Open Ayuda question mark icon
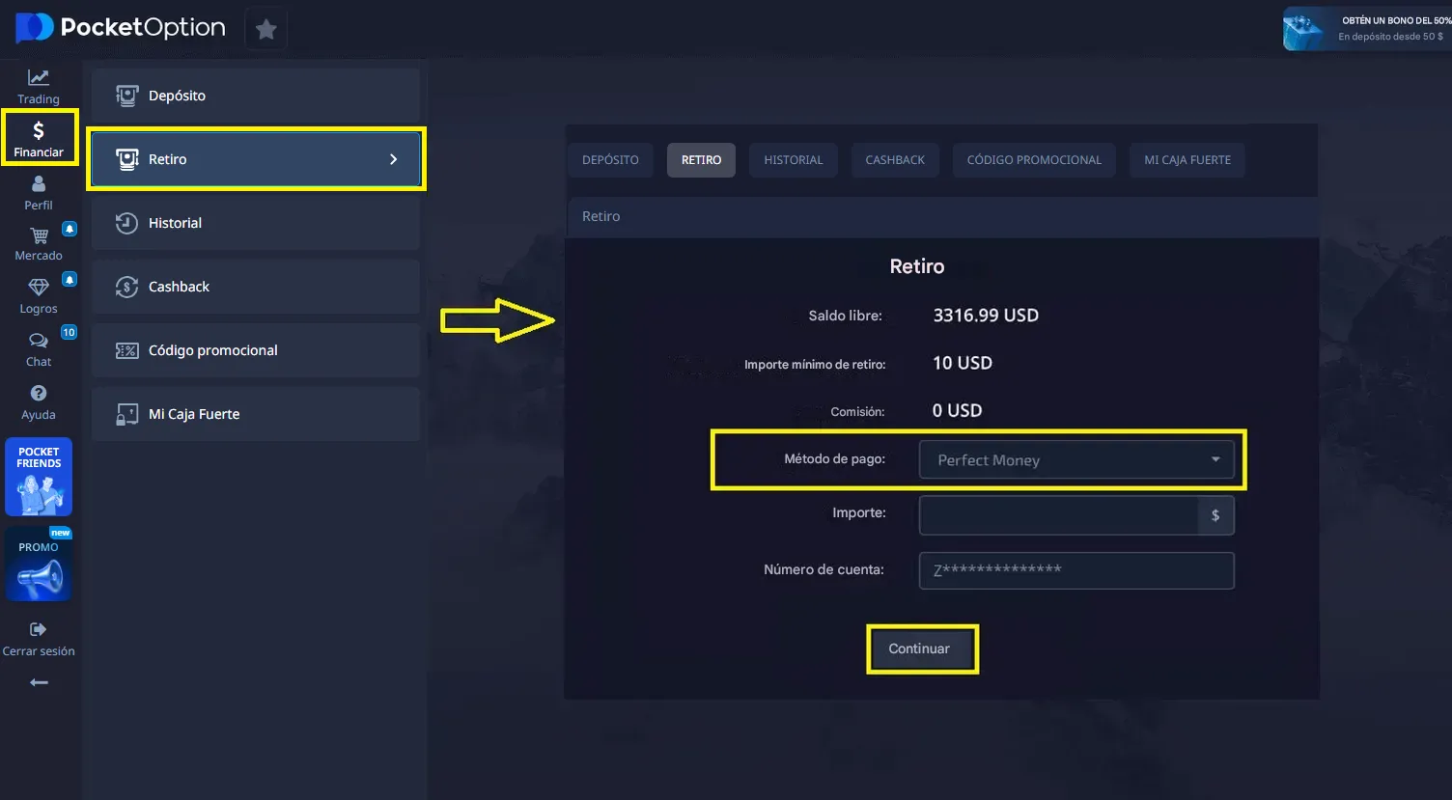The width and height of the screenshot is (1452, 800). pyautogui.click(x=39, y=393)
